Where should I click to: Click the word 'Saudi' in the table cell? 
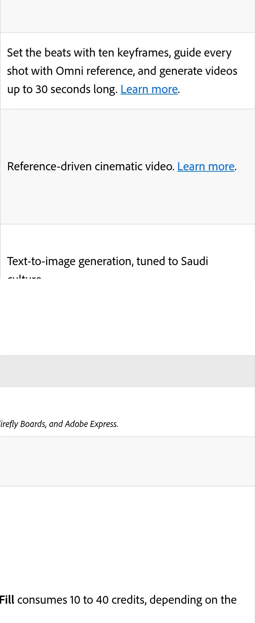click(x=195, y=261)
